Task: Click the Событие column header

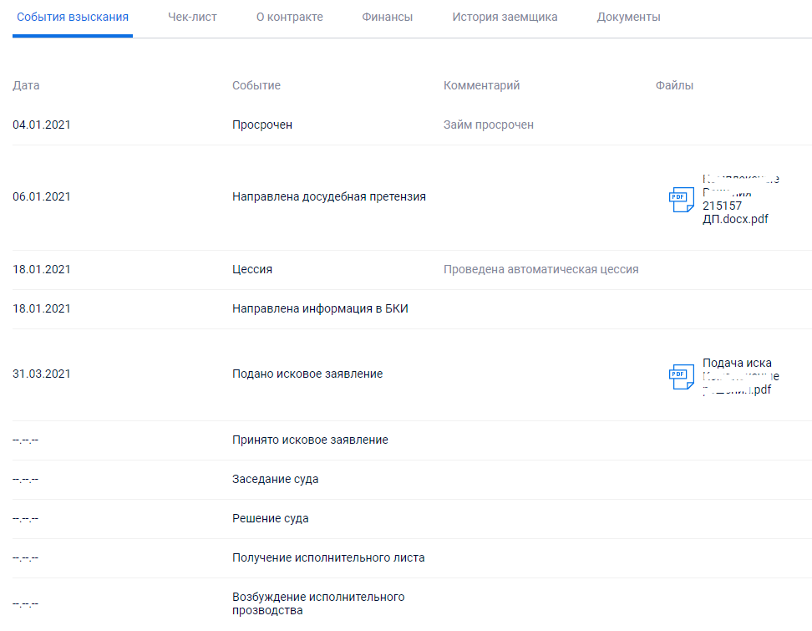Action: coord(256,85)
